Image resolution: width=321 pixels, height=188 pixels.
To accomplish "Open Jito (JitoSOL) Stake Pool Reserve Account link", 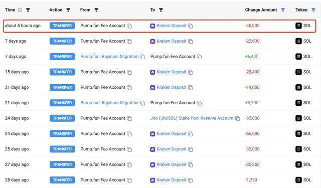I will coord(192,118).
